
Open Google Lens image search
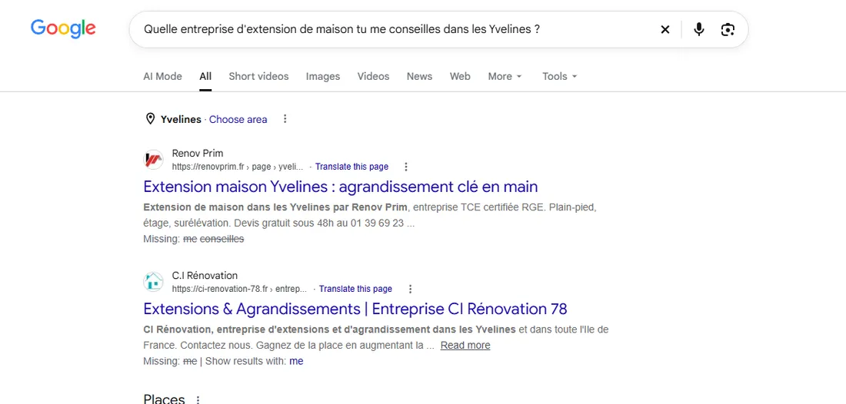click(728, 30)
